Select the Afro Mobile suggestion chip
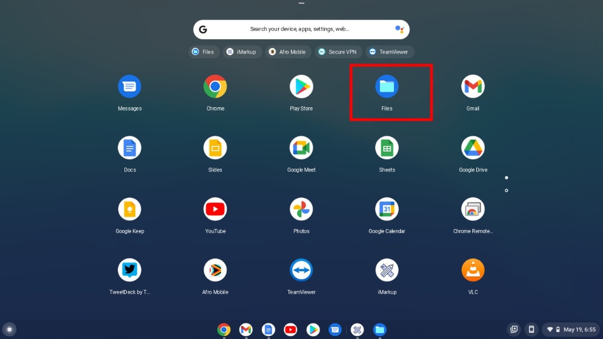Screen dimensions: 603x339 click(288, 51)
